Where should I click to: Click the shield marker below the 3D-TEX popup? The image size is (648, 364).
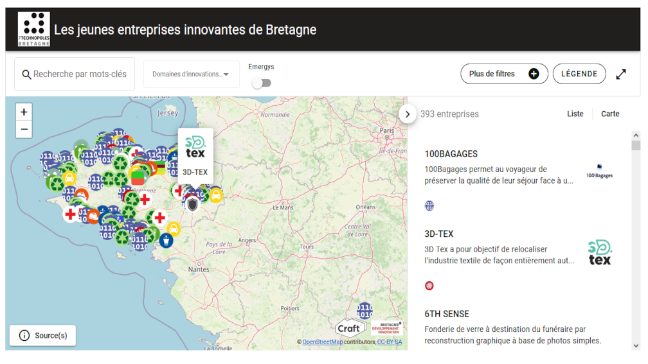click(192, 204)
